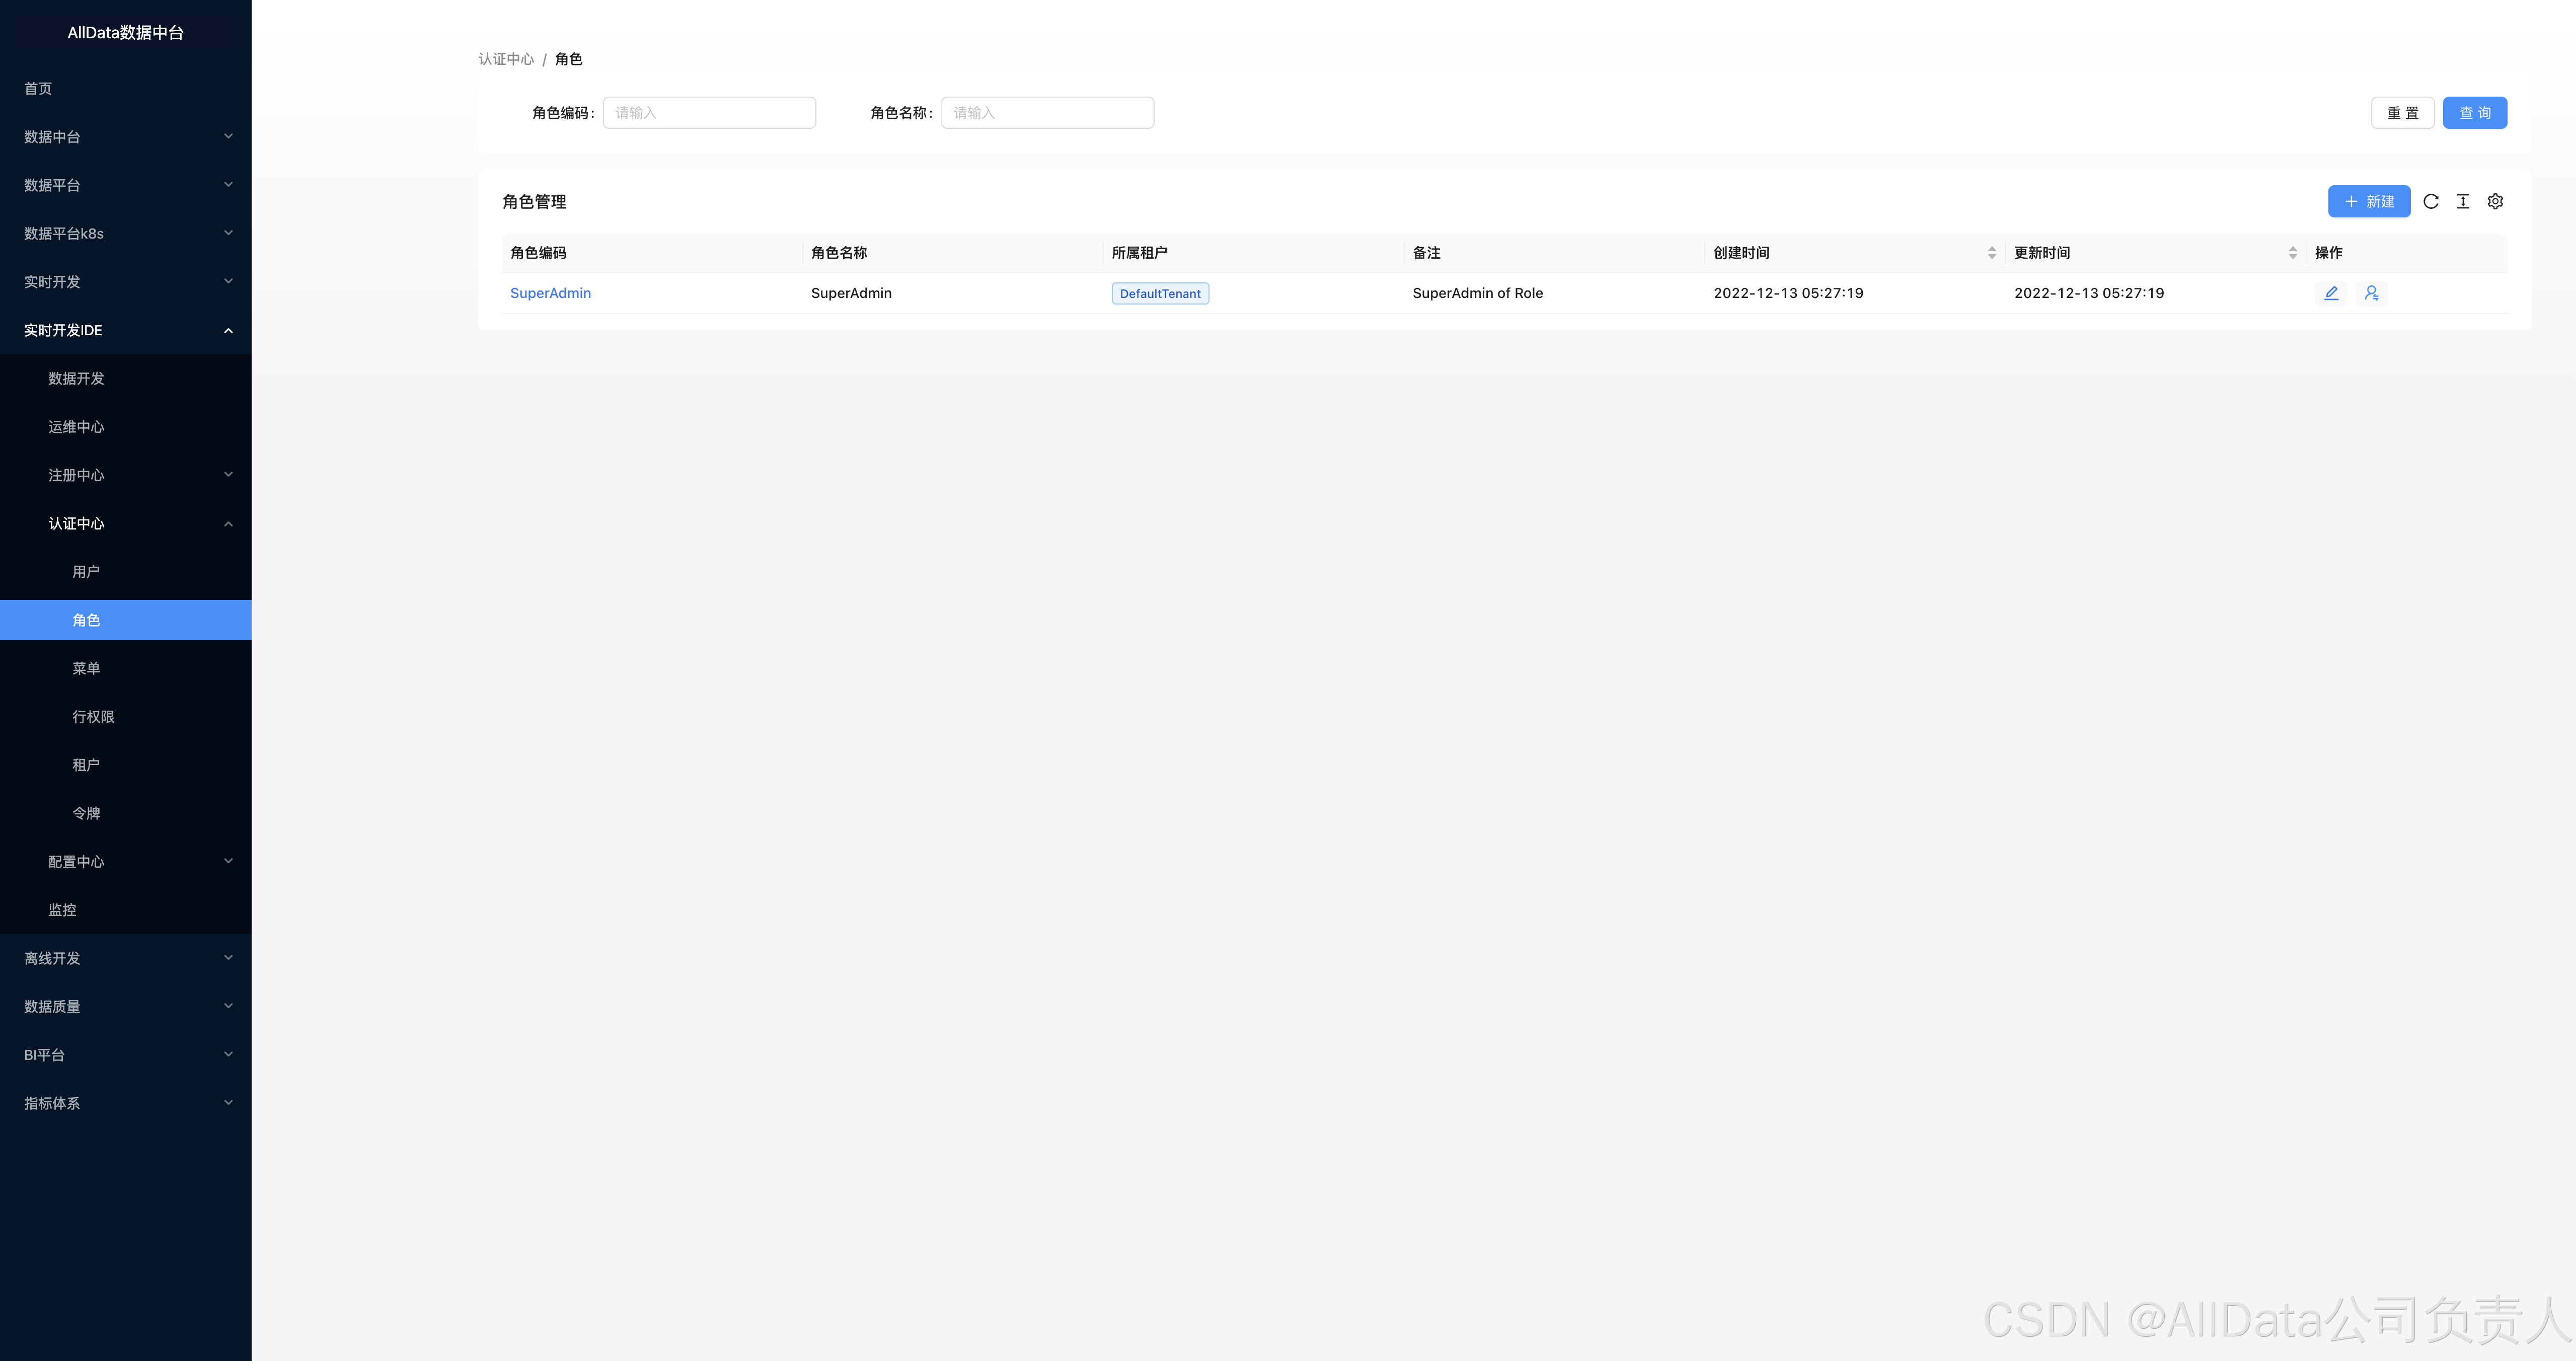This screenshot has height=1361, width=2576.
Task: Click the 角色编码 input field
Action: click(709, 113)
